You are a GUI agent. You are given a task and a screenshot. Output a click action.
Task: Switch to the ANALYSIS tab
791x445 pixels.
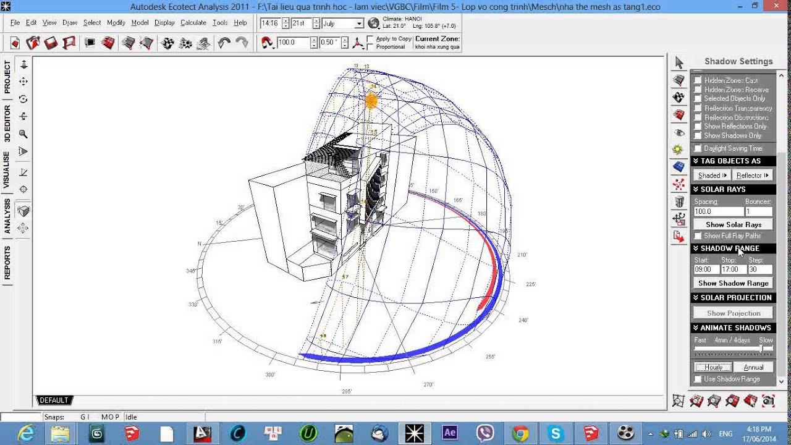(7, 216)
